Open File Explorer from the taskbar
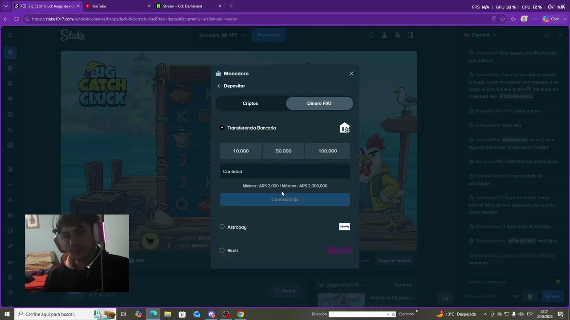Viewport: 570px width, 320px height. pyautogui.click(x=167, y=314)
